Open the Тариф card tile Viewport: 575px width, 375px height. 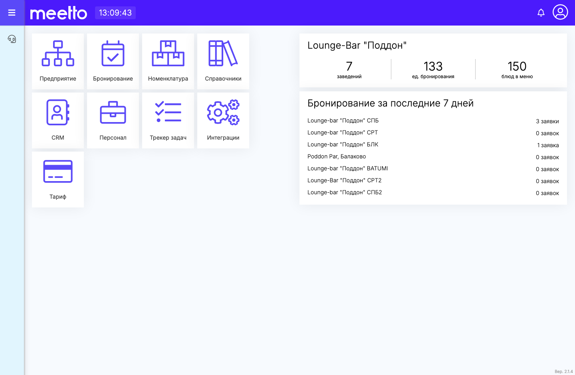58,179
